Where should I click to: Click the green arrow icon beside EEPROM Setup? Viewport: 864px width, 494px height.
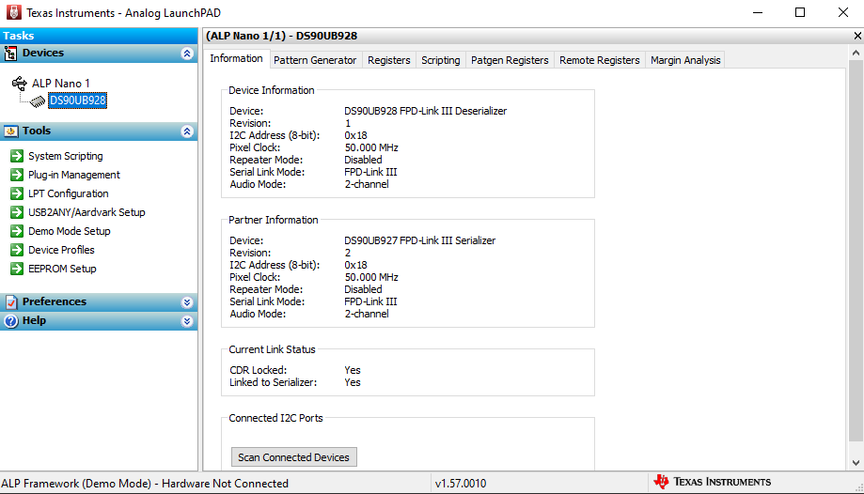click(x=17, y=269)
